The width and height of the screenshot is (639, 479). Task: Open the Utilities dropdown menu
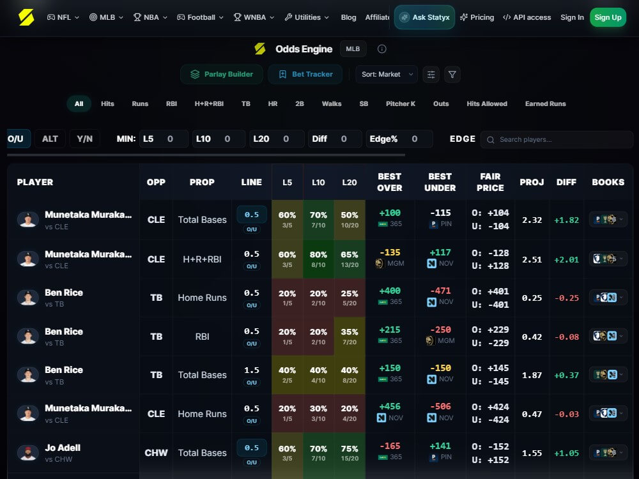(x=307, y=17)
